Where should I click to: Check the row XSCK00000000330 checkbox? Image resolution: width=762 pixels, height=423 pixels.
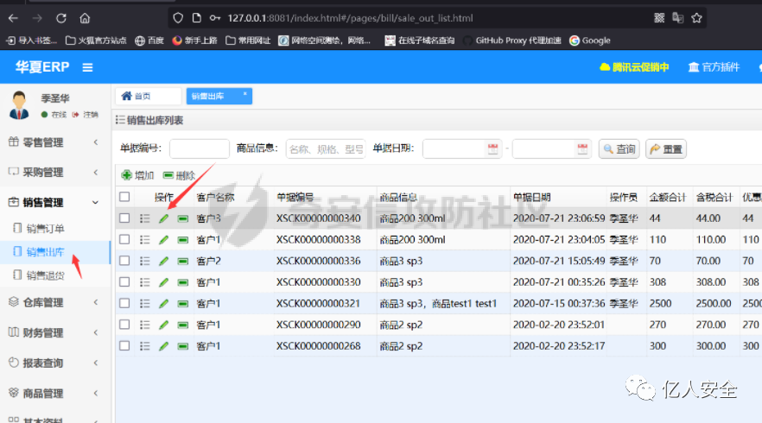pyautogui.click(x=124, y=282)
